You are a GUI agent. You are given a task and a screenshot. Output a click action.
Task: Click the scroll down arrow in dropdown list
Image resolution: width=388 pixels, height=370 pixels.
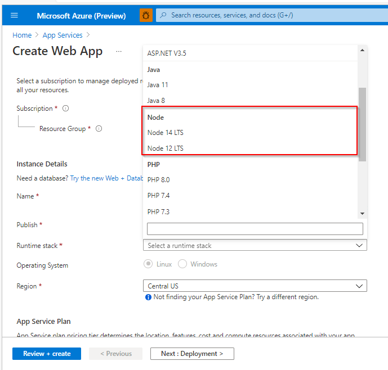[362, 214]
